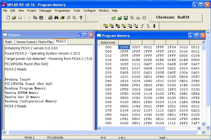
Task: Switch to the Version Control tab
Action: click(26, 42)
